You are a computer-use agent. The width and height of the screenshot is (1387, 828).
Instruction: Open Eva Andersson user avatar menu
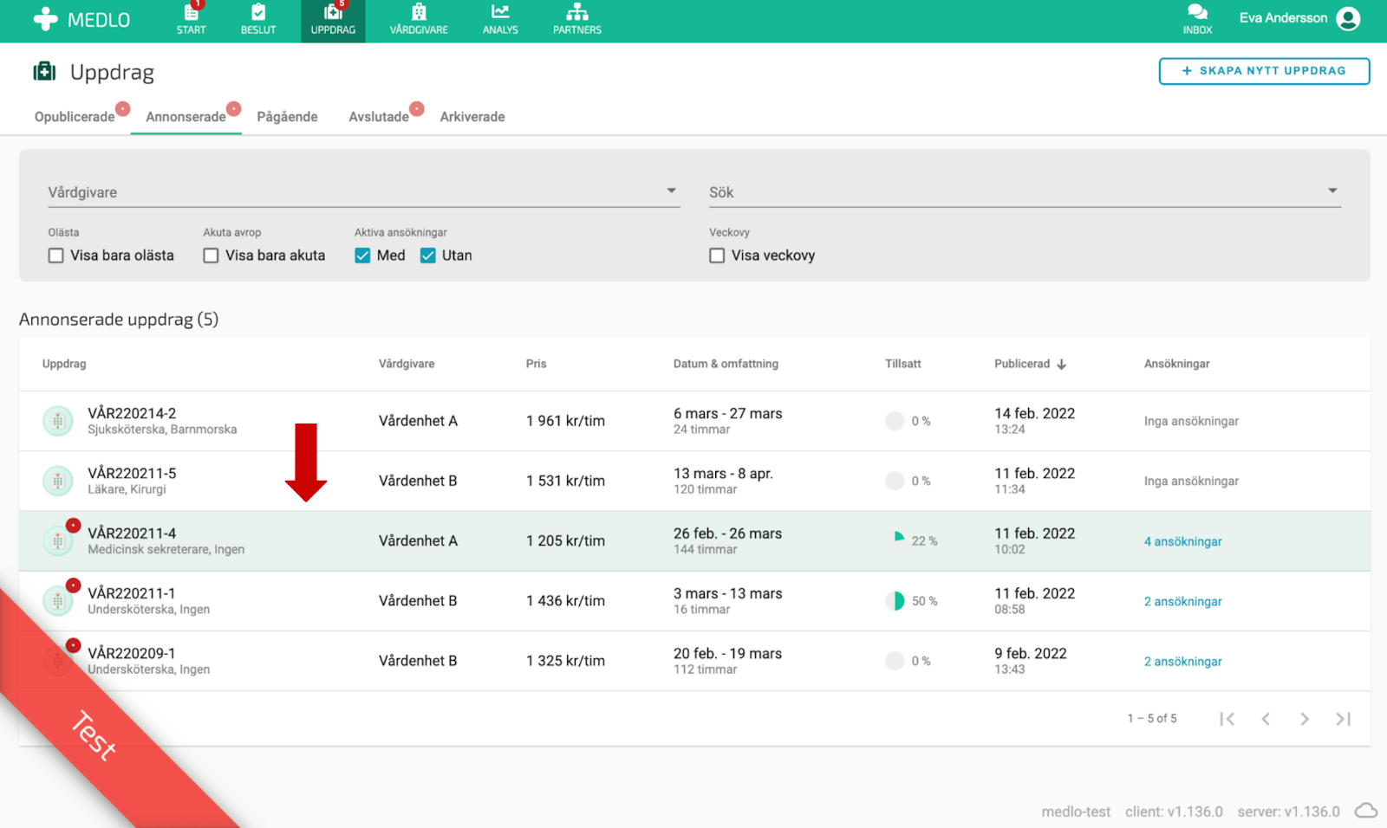tap(1348, 18)
